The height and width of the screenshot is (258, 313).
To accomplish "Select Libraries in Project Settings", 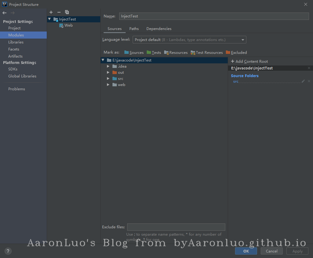I will (x=16, y=42).
